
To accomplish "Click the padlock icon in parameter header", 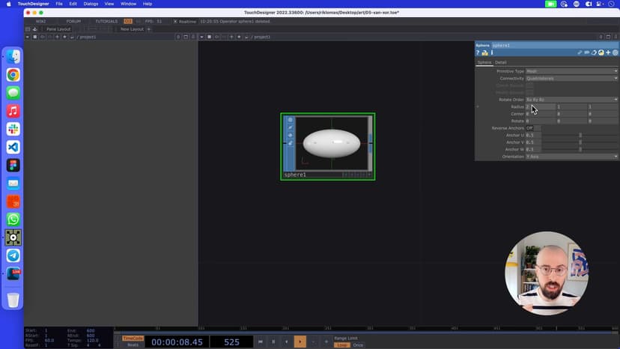I will (x=484, y=52).
